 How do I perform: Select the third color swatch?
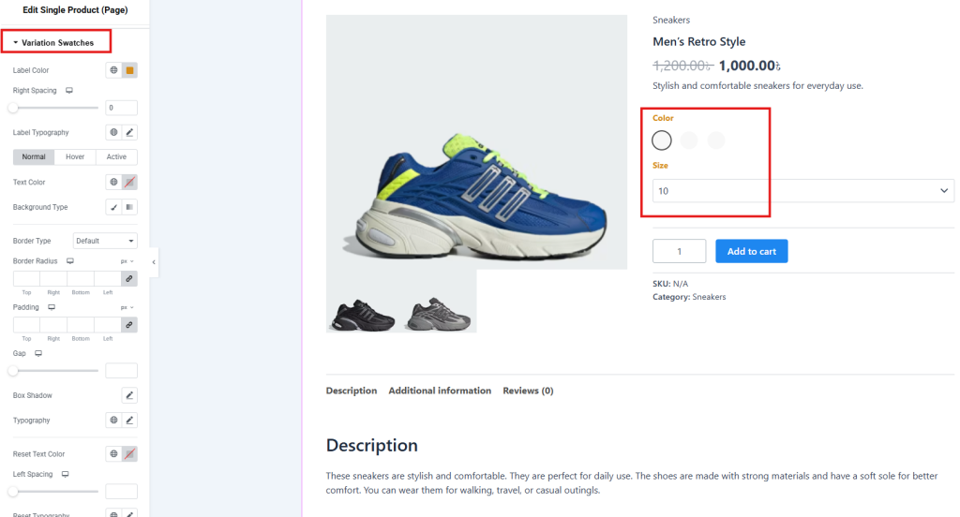point(715,140)
